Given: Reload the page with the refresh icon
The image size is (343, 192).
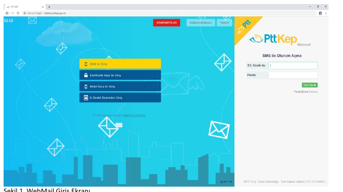Looking at the screenshot, I should pos(18,13).
